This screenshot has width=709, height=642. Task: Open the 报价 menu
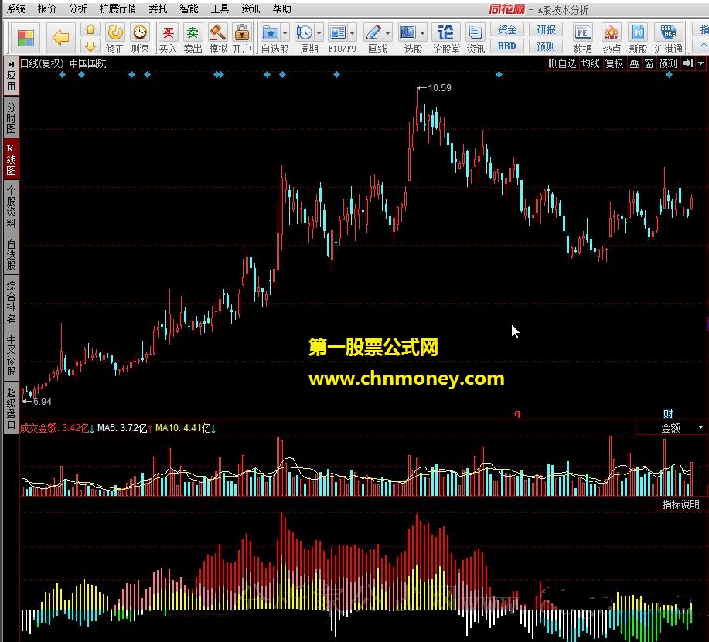click(47, 8)
